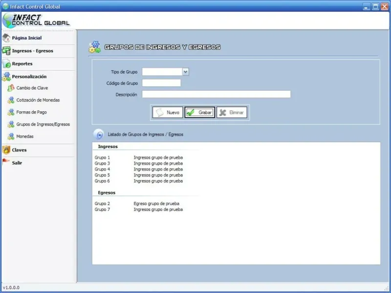The width and height of the screenshot is (391, 293).
Task: Open Formas de Pago option
Action: (x=31, y=112)
